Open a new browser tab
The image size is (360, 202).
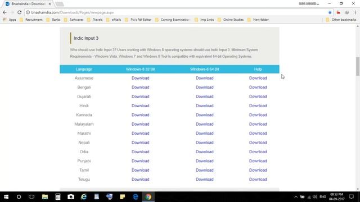(60, 4)
